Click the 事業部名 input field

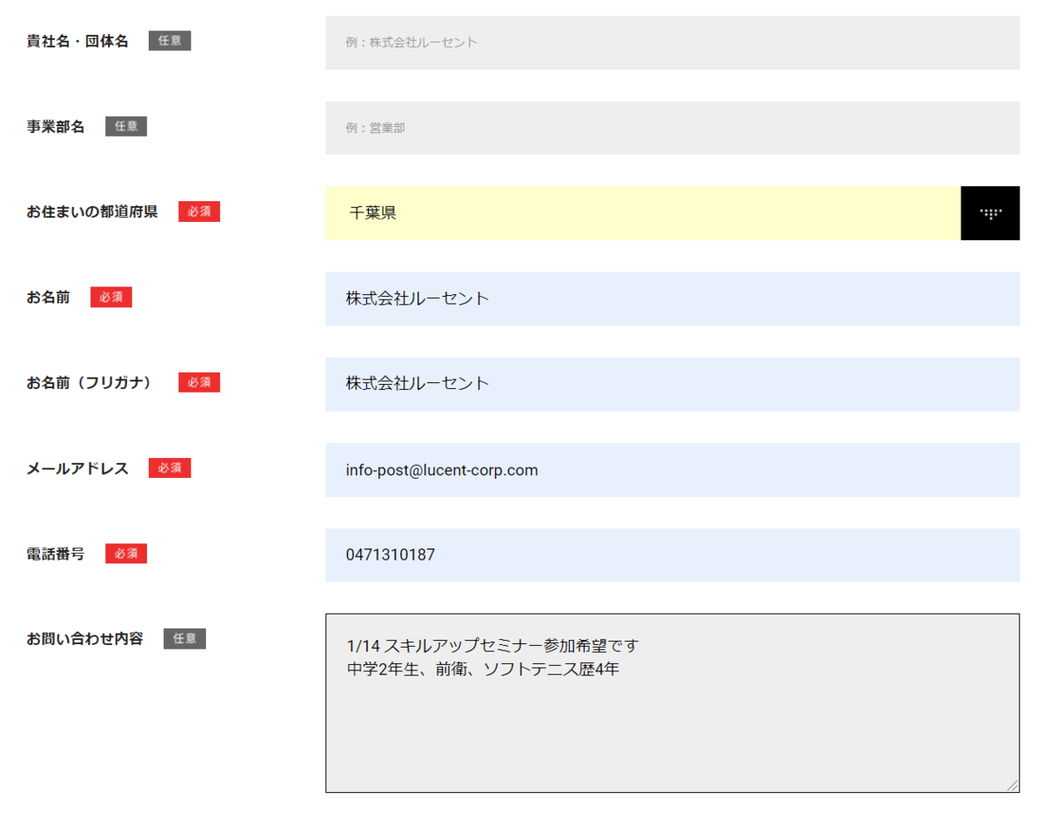(x=673, y=128)
